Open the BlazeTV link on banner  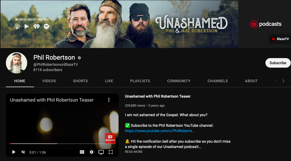280,39
